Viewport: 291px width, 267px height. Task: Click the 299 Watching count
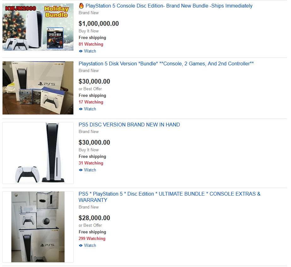coord(92,238)
